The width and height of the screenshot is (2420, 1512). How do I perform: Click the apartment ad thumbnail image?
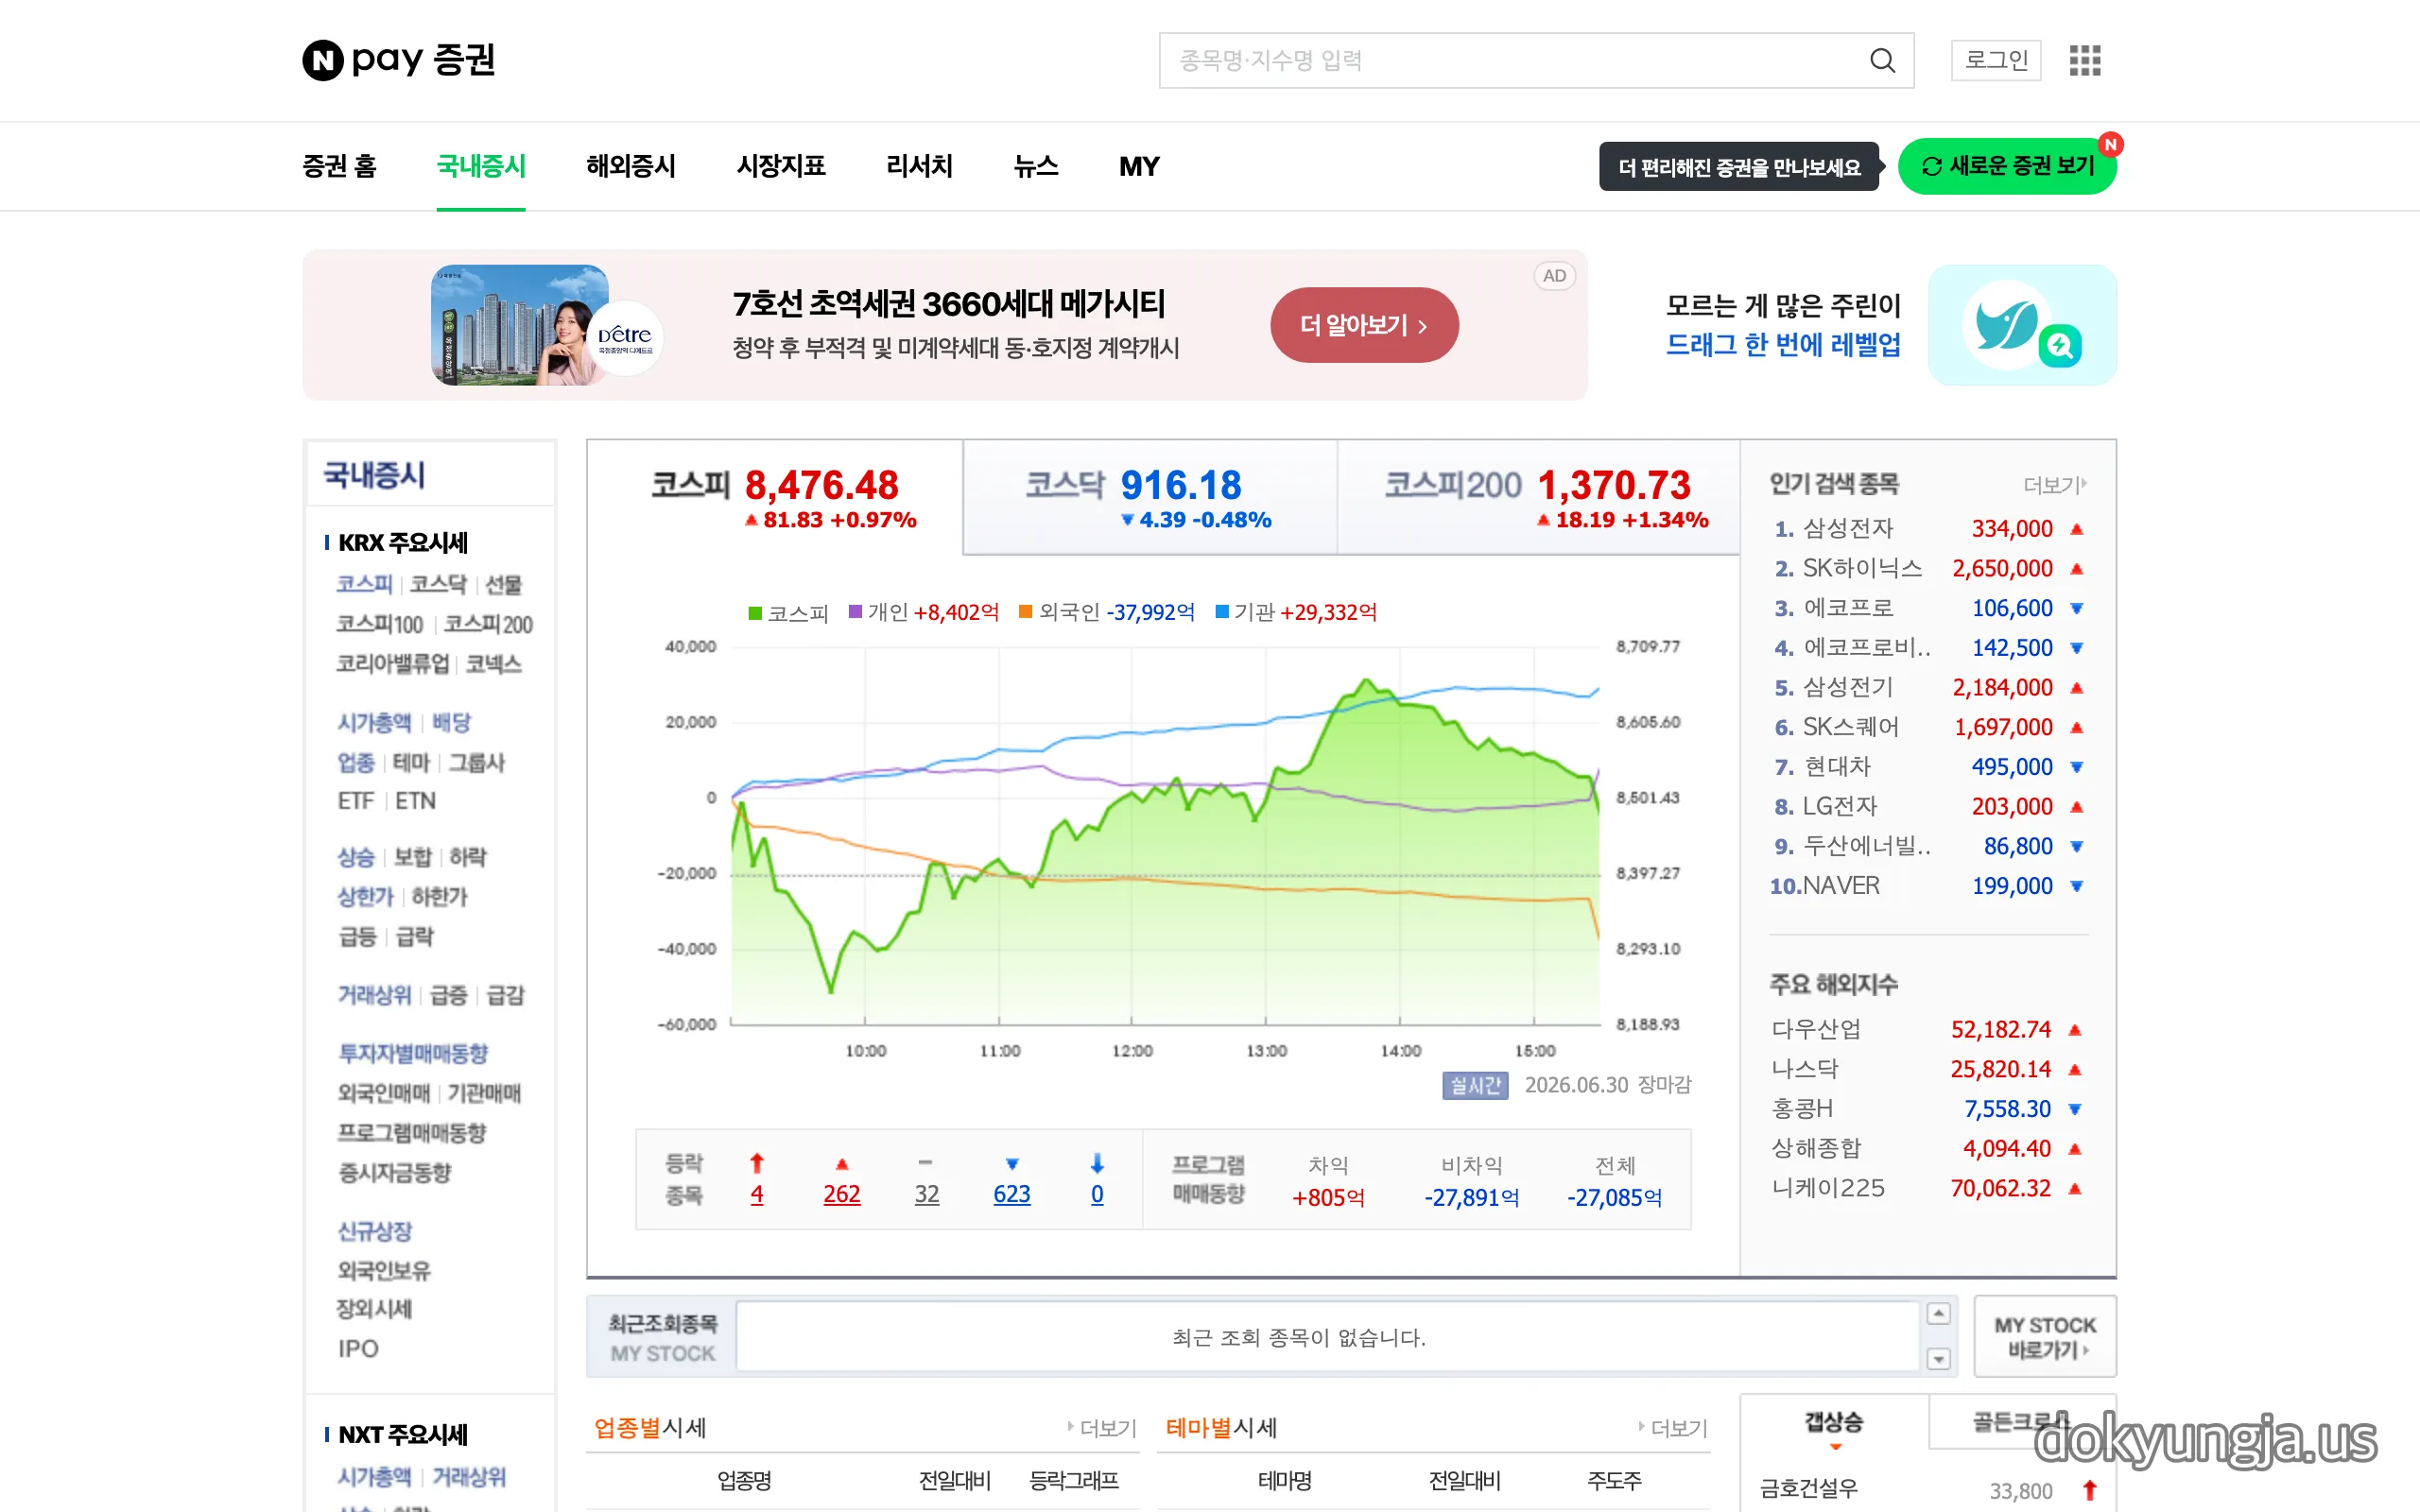point(520,325)
